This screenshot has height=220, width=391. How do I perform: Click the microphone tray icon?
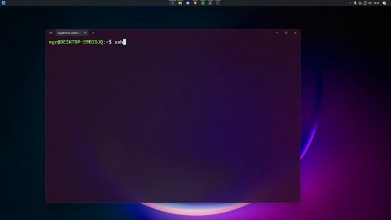pyautogui.click(x=355, y=3)
